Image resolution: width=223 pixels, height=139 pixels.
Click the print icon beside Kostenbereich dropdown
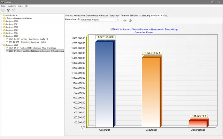click(125, 20)
